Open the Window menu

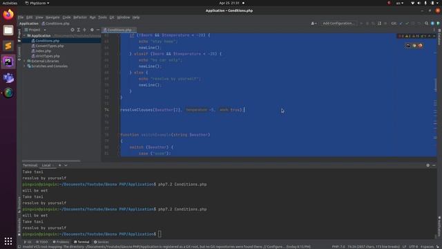click(x=124, y=17)
